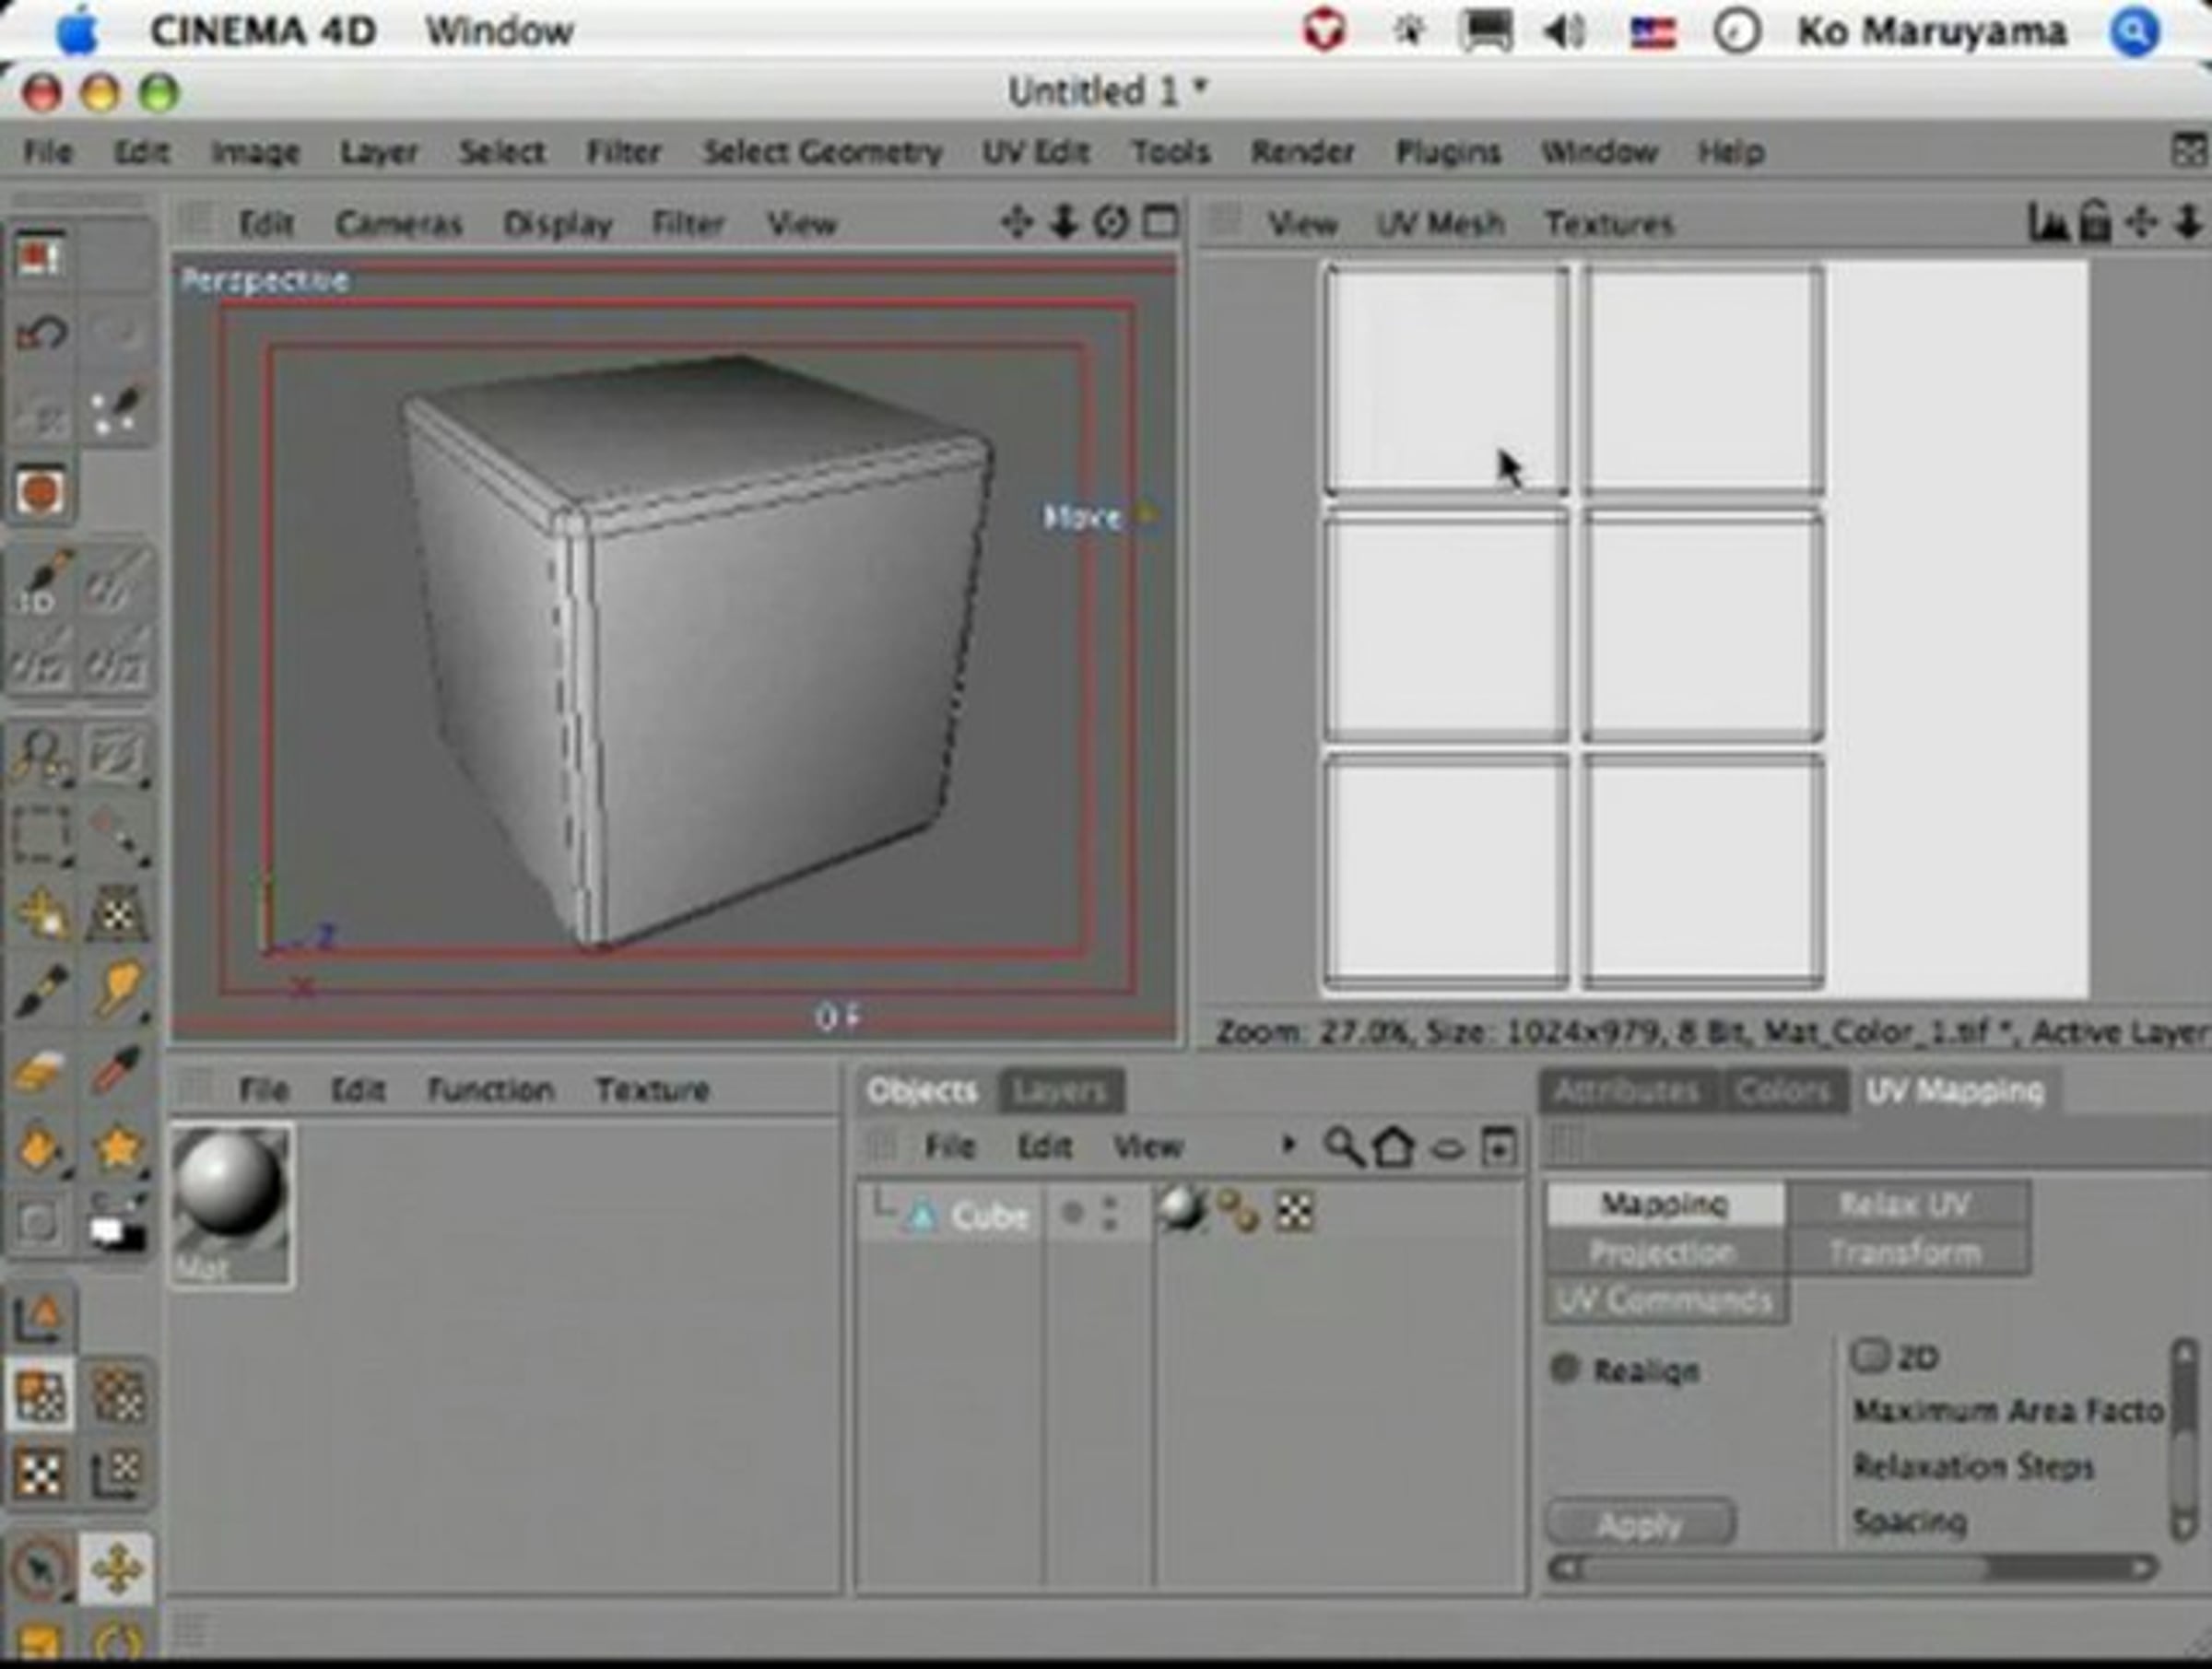This screenshot has height=1669, width=2212.
Task: Select the Realign radio button
Action: [x=1565, y=1368]
